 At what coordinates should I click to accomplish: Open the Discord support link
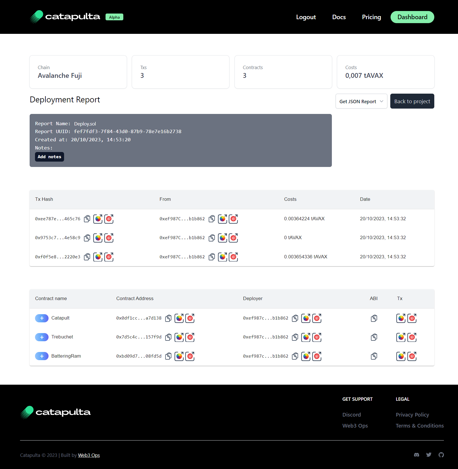tap(352, 415)
